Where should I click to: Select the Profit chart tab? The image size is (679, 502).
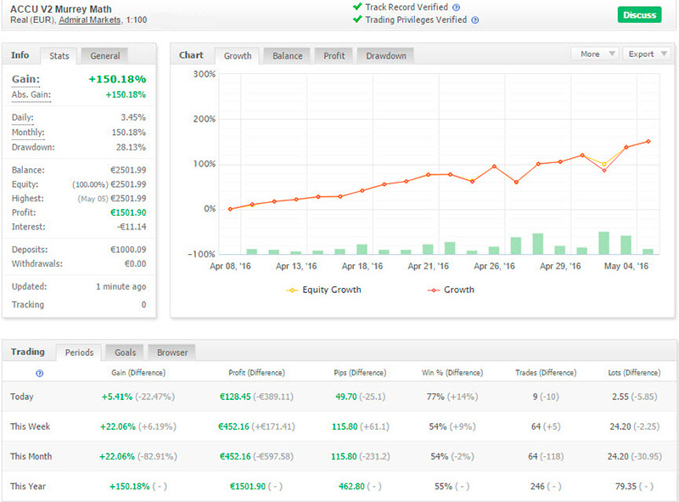pos(334,56)
